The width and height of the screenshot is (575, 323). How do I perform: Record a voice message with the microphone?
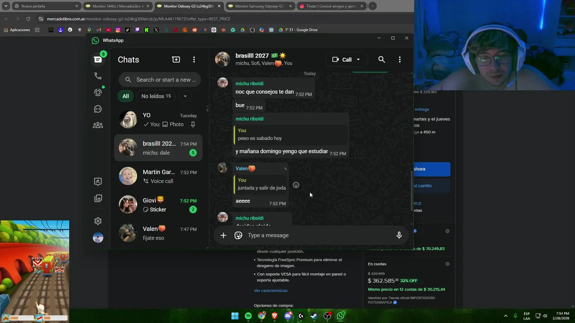point(399,235)
